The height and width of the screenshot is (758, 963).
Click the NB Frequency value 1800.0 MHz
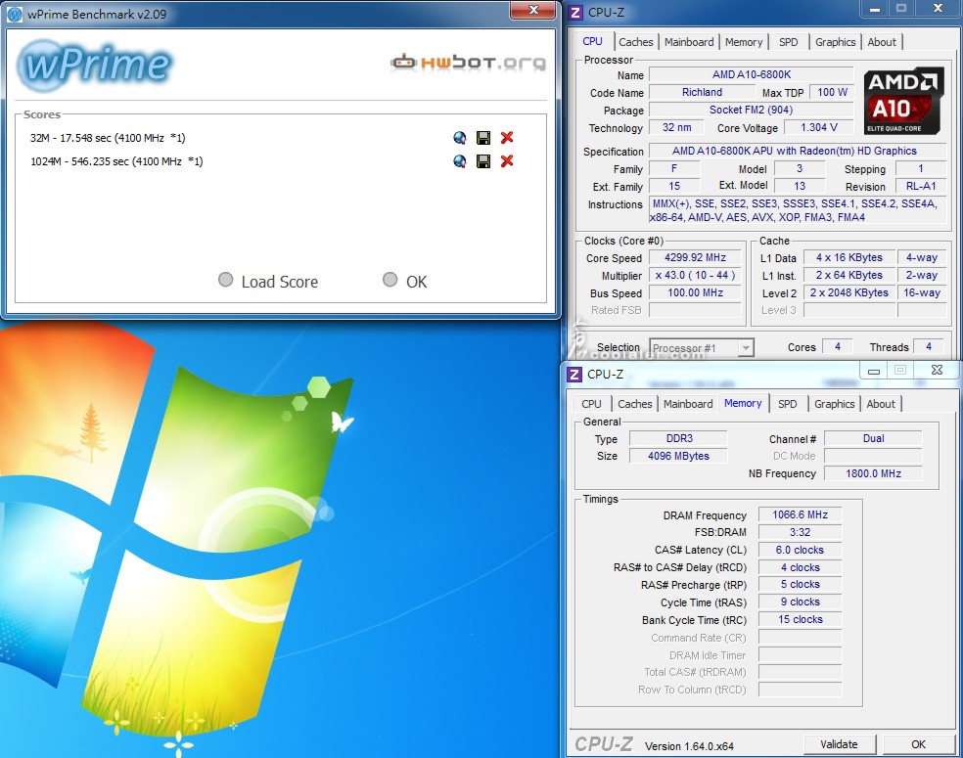(x=873, y=473)
